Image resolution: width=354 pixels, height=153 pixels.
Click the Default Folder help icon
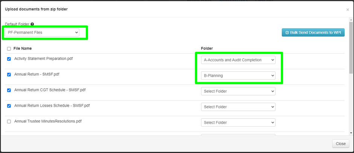32,24
